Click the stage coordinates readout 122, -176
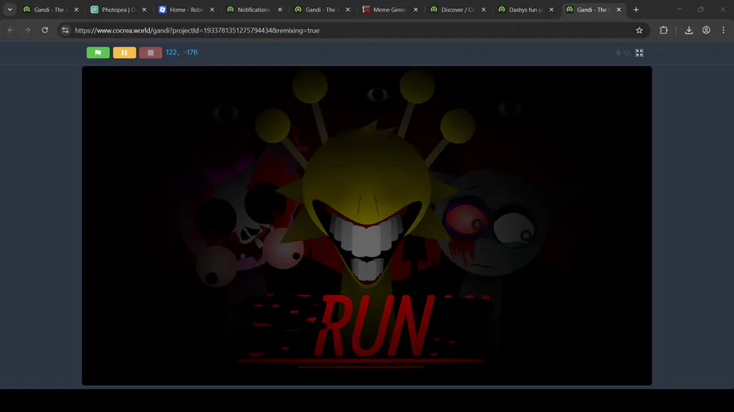 coord(182,52)
